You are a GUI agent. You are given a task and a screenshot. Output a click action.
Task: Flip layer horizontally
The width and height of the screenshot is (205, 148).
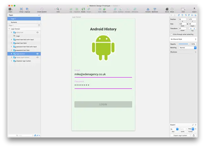pos(191,28)
